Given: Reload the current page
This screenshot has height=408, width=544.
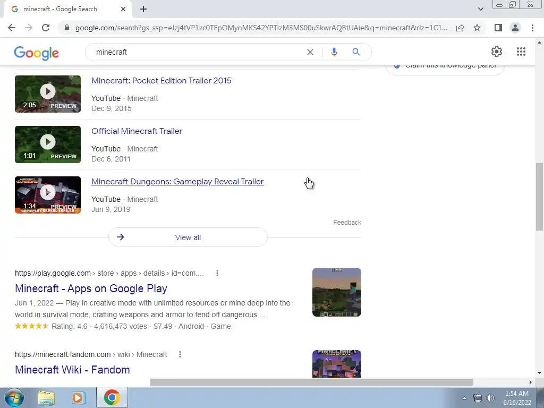Looking at the screenshot, I should coord(46,28).
